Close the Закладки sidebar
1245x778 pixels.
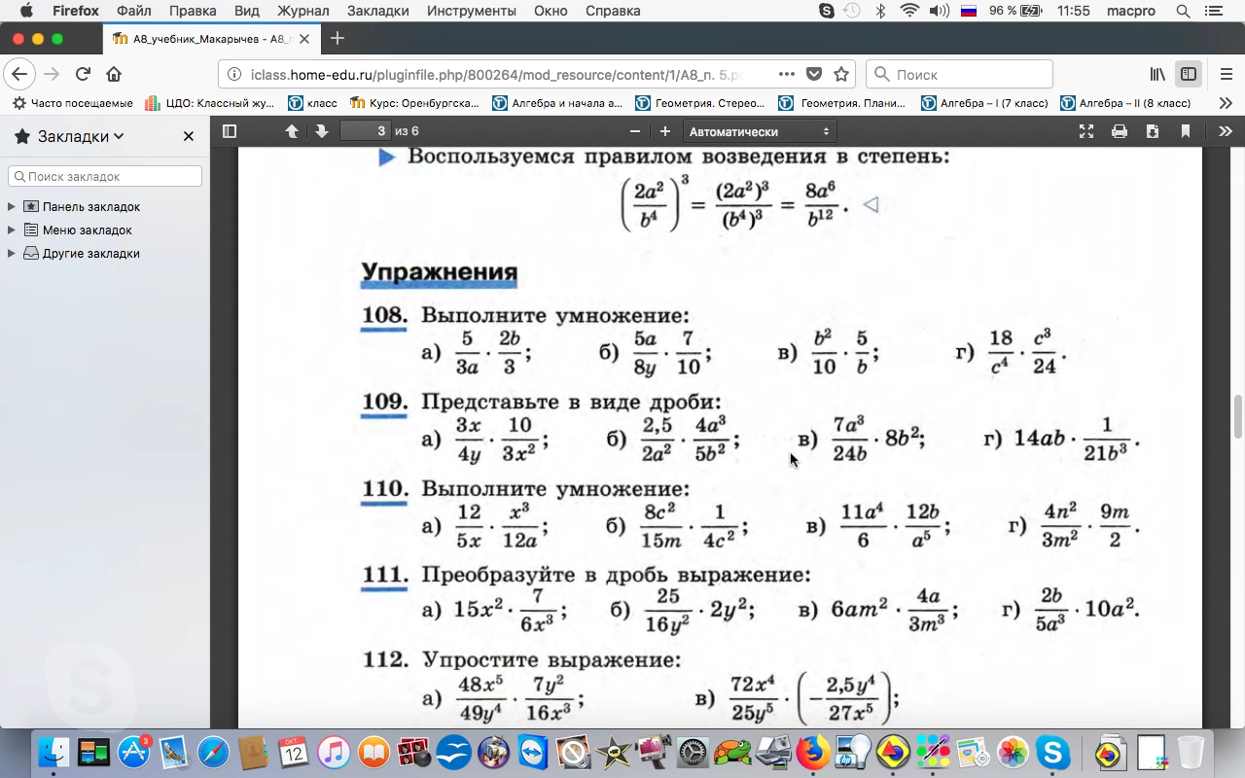coord(189,136)
